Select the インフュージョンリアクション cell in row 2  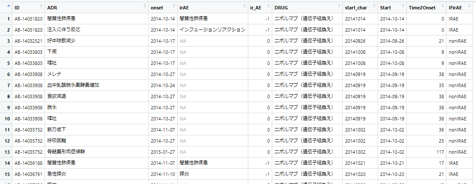(212, 30)
